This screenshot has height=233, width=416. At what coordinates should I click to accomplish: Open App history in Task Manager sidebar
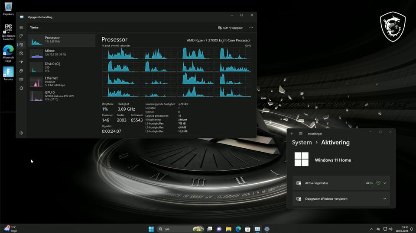[x=21, y=53]
